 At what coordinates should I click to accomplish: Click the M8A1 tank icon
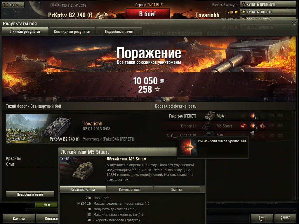tap(210, 116)
